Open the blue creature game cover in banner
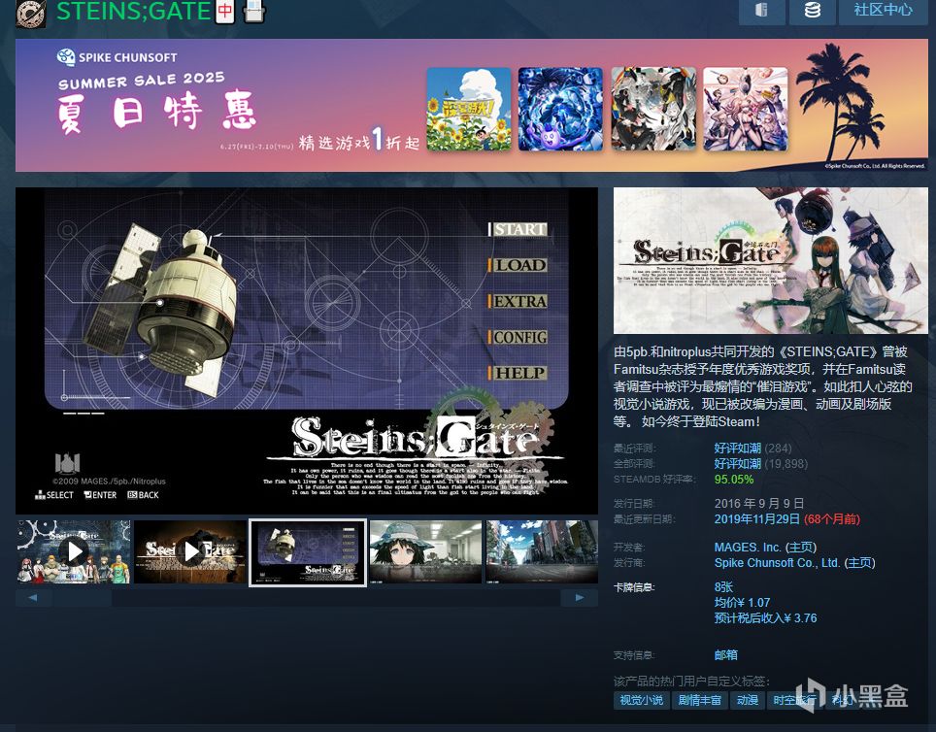The height and width of the screenshot is (732, 936). 560,109
